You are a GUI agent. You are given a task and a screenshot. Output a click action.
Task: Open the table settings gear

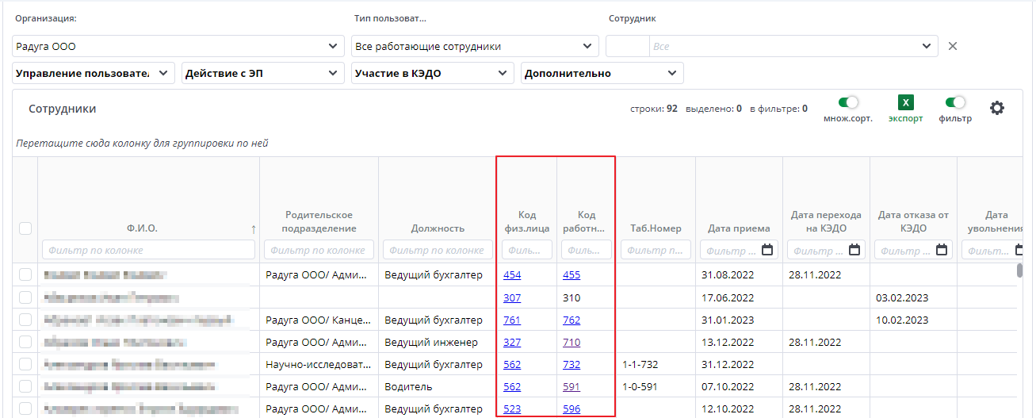click(x=997, y=108)
